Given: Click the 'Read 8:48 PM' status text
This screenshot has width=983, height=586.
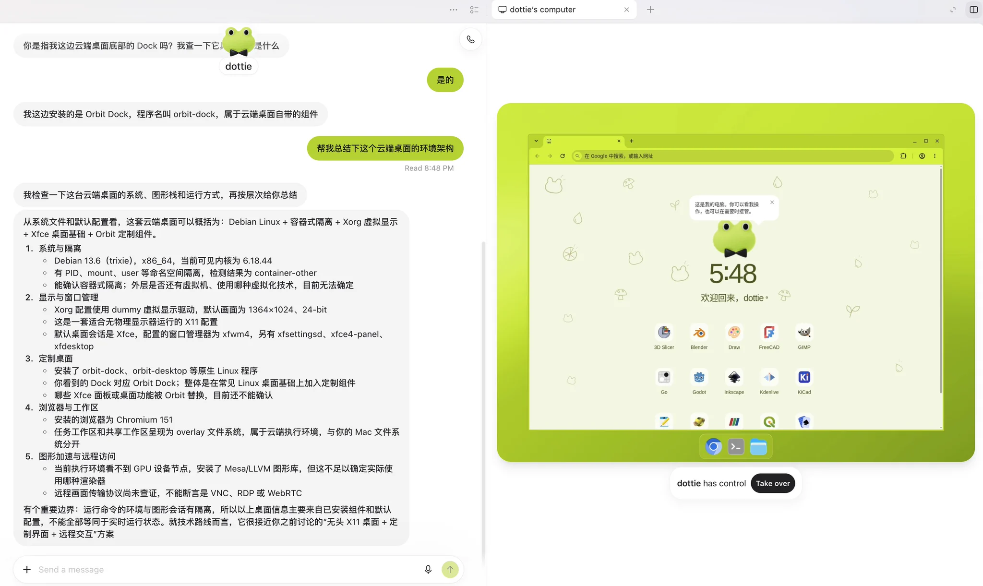Looking at the screenshot, I should tap(429, 168).
